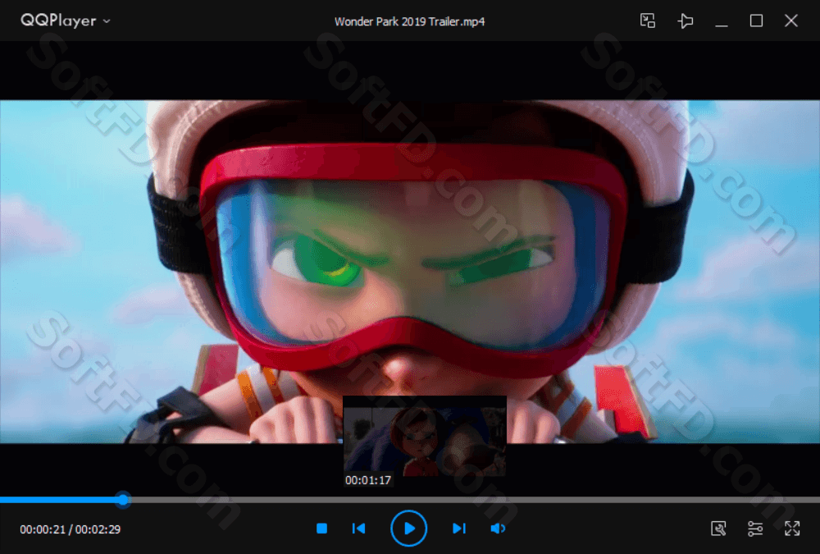Play the Wonder Park trailer

pyautogui.click(x=409, y=529)
